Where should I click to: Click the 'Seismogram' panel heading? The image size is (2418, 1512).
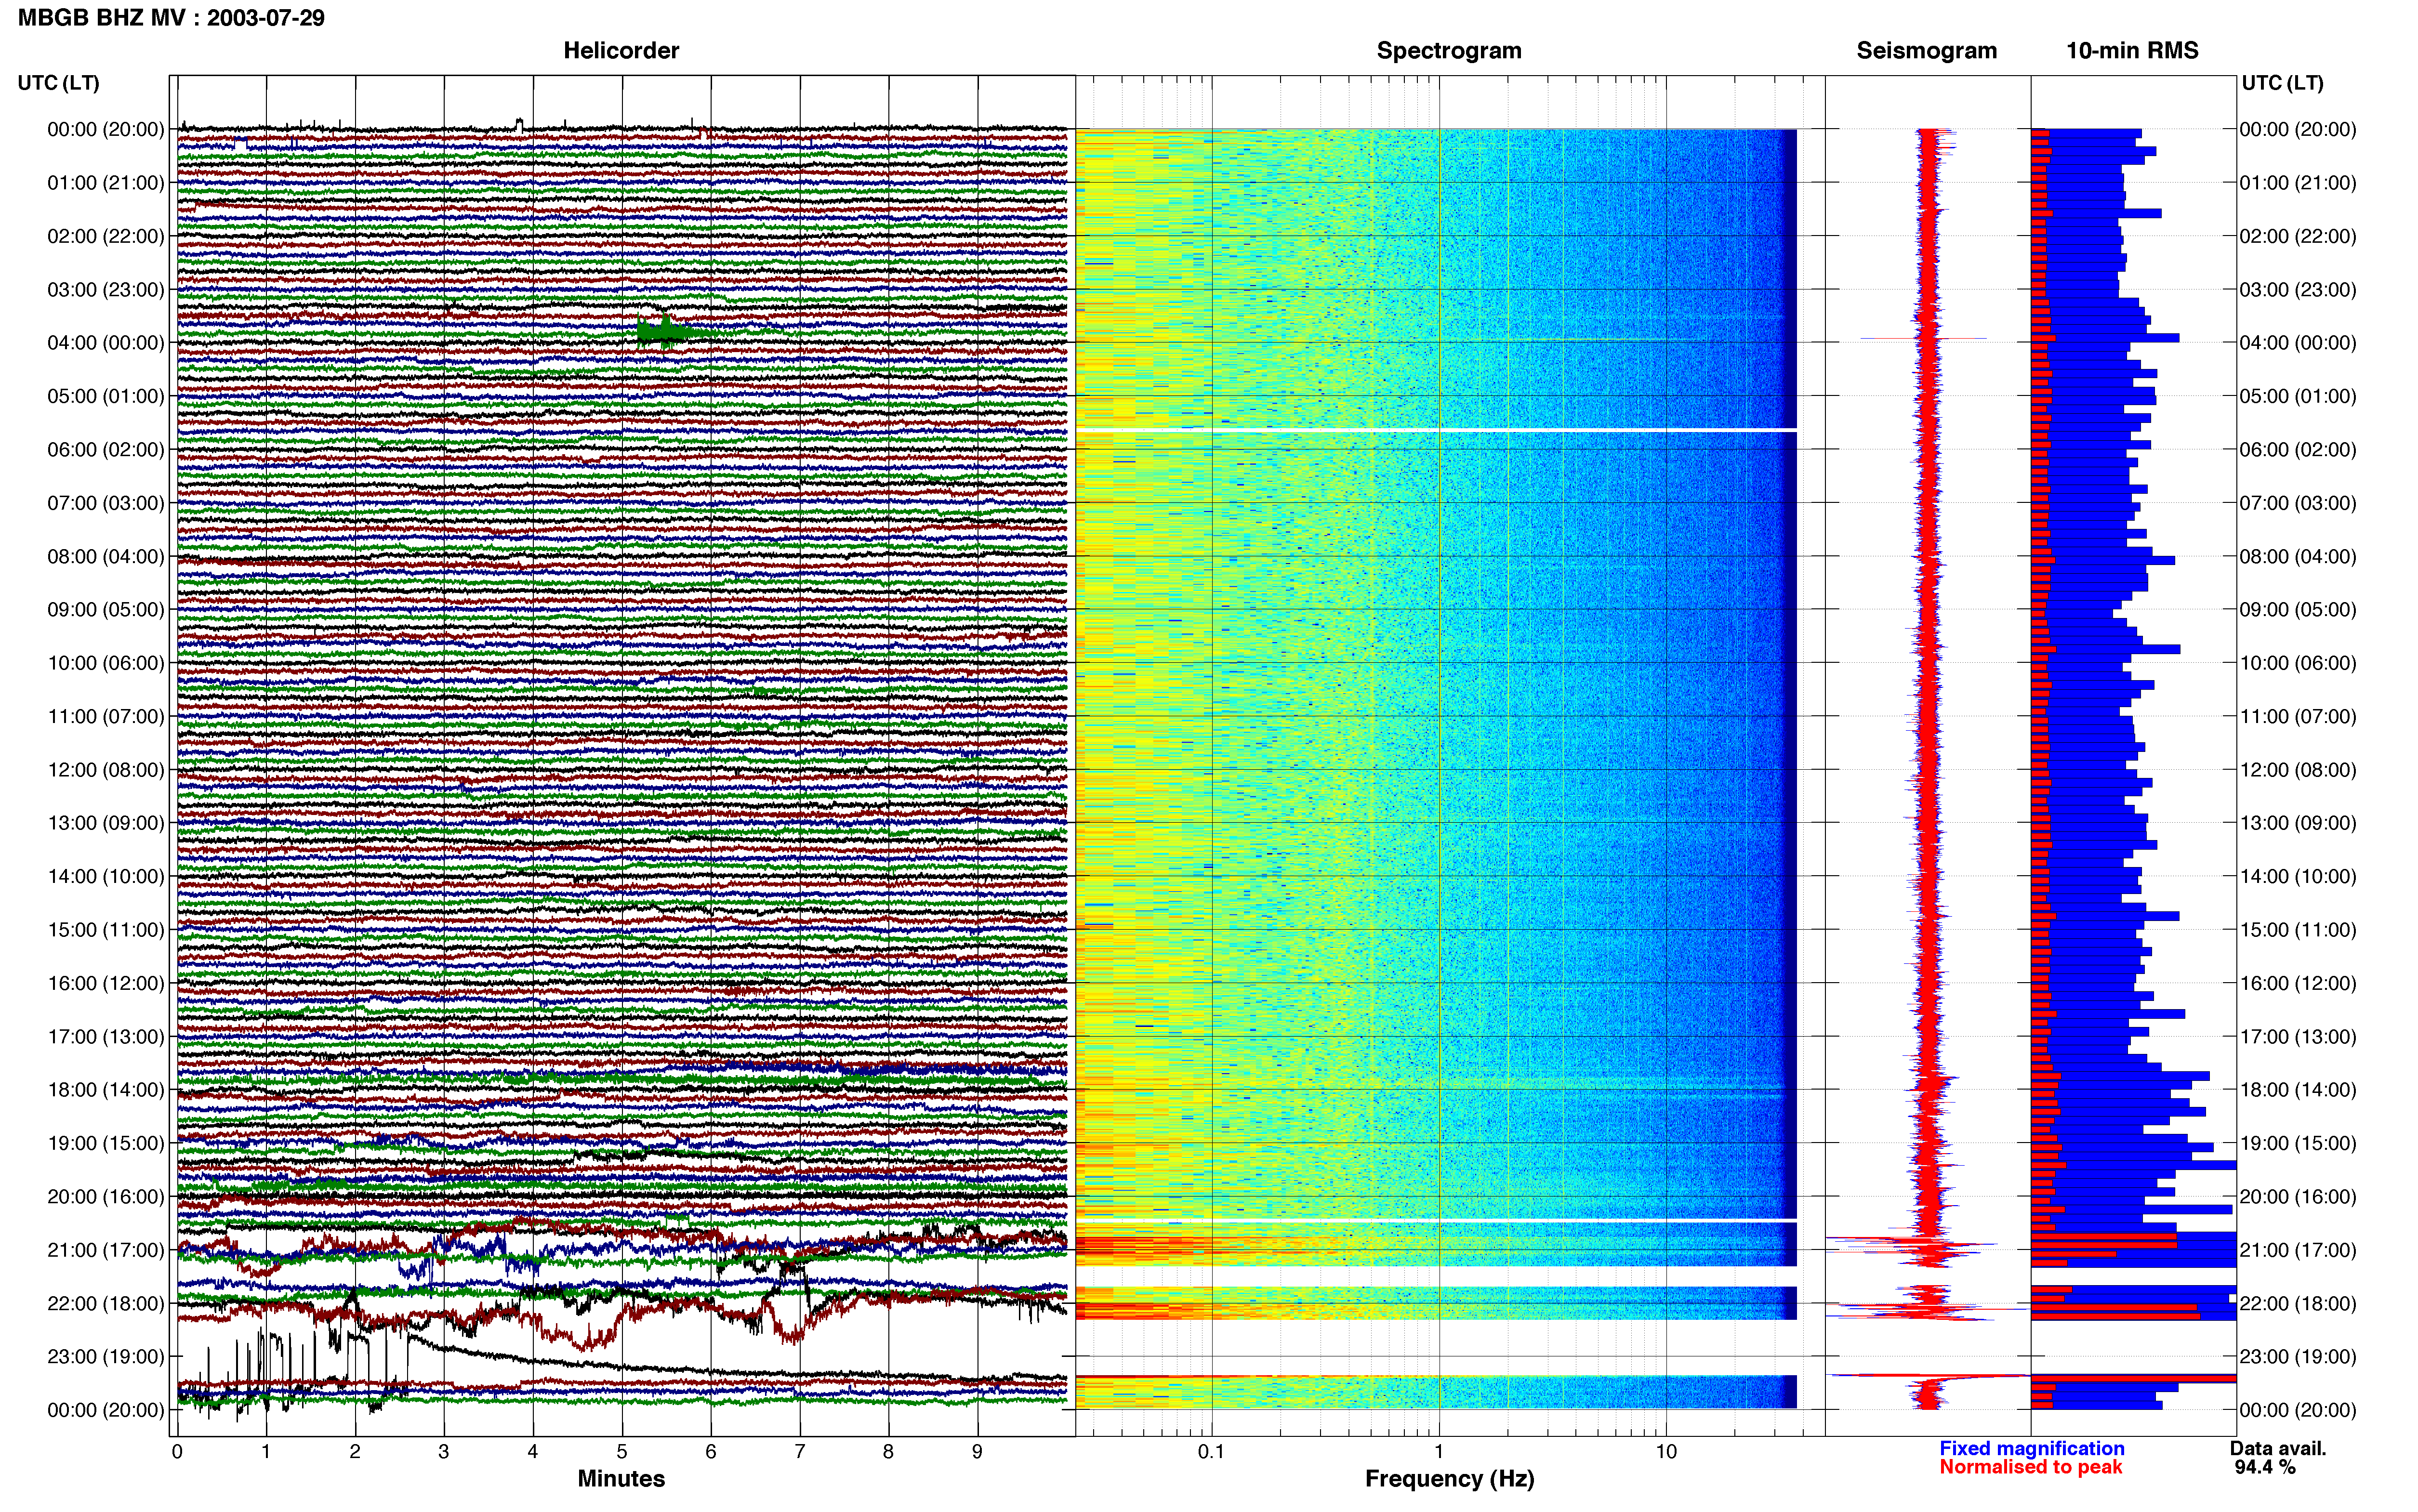click(x=1926, y=51)
